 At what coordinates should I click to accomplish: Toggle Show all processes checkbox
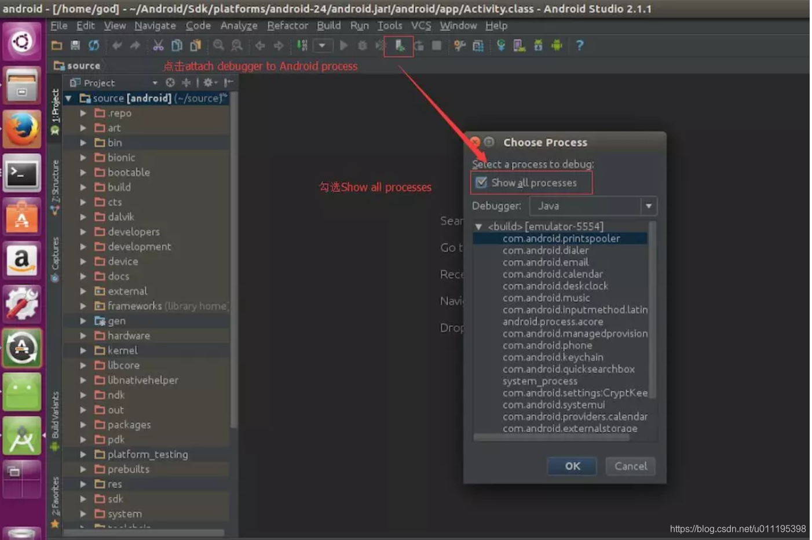[481, 183]
